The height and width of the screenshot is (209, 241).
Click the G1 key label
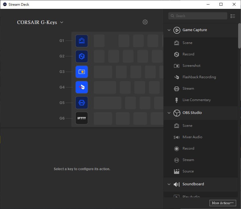tap(62, 41)
